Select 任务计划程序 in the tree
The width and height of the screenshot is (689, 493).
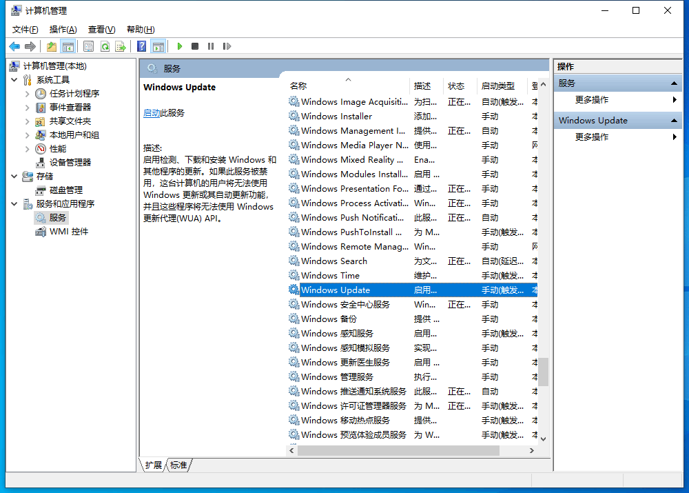pos(74,94)
